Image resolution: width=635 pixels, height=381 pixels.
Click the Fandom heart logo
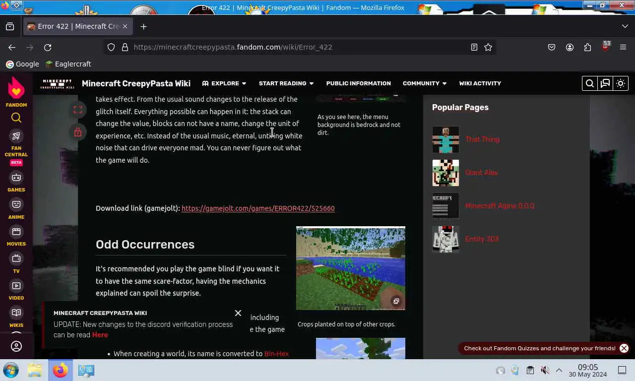[16, 88]
